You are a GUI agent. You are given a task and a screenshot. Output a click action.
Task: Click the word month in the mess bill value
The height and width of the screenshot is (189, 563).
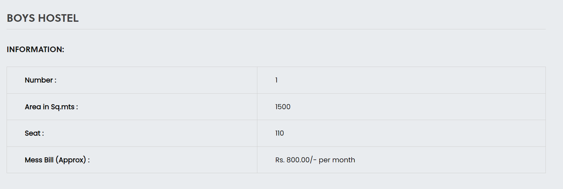click(343, 160)
